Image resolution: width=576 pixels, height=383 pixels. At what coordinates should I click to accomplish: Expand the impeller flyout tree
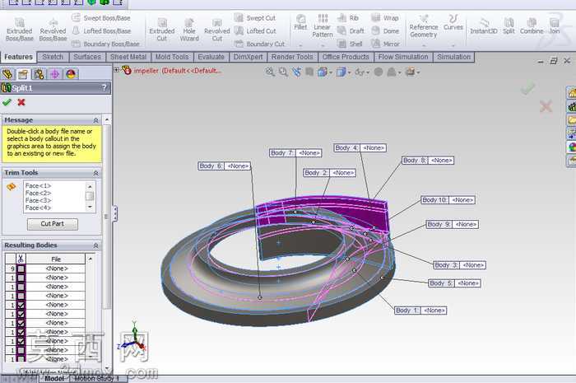tap(117, 69)
